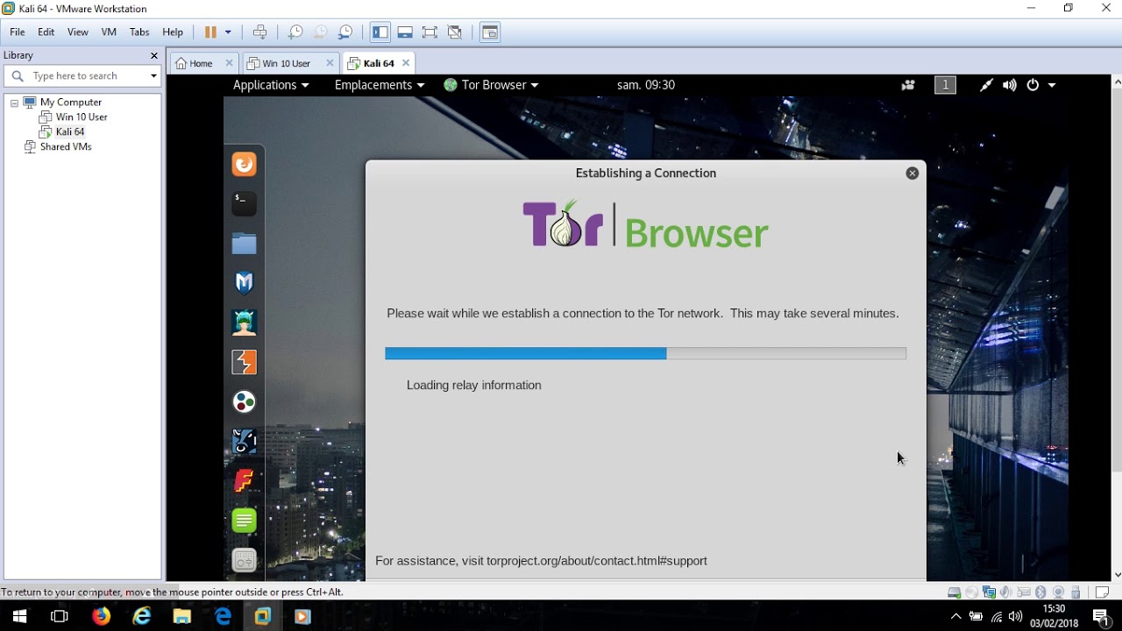Open Armitage from the Kali dock
This screenshot has height=631, width=1122.
(x=244, y=323)
